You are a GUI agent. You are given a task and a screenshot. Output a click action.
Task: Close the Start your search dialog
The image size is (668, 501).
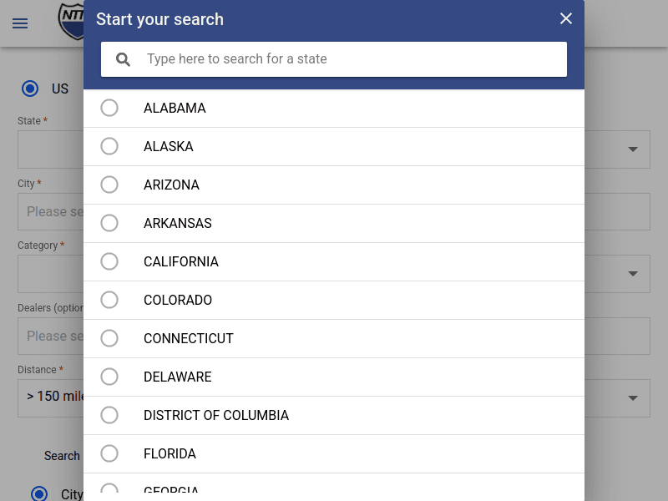click(x=566, y=18)
